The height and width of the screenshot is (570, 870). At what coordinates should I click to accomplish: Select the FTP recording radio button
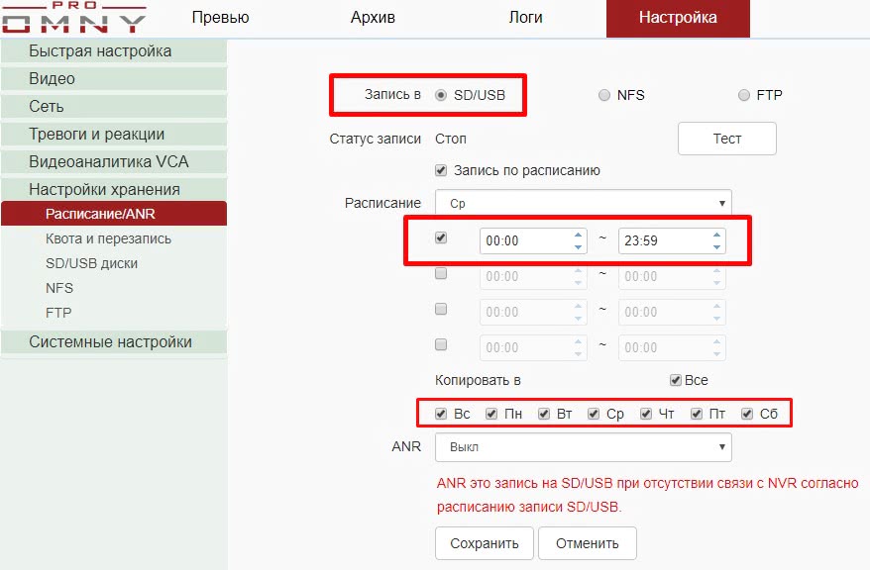(744, 95)
